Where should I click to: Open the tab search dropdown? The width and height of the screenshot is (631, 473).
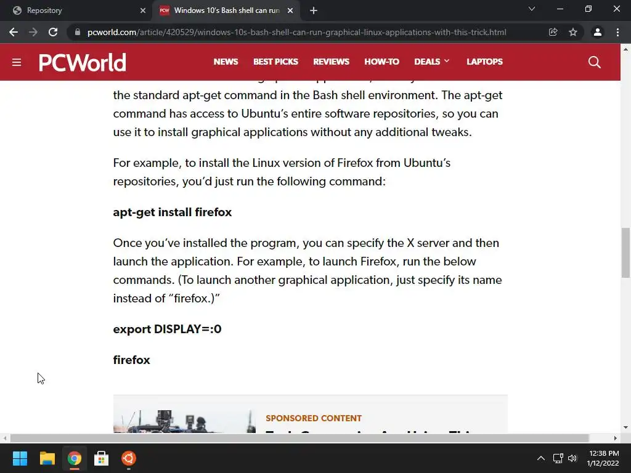[x=532, y=9]
